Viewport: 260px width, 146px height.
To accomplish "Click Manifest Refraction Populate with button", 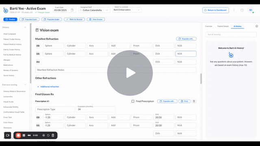I will 186,39.
